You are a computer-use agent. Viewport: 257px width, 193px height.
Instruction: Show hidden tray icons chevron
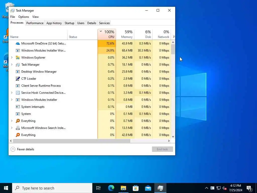click(x=207, y=188)
